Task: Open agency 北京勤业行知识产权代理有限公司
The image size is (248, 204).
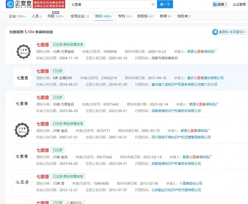Action: coord(176,190)
